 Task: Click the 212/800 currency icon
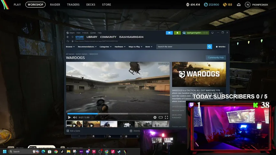point(205,5)
